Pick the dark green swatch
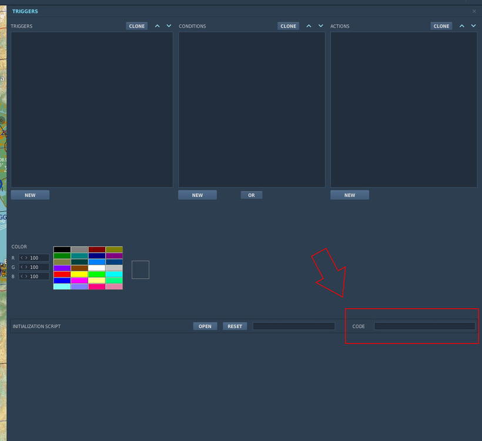 coord(62,256)
